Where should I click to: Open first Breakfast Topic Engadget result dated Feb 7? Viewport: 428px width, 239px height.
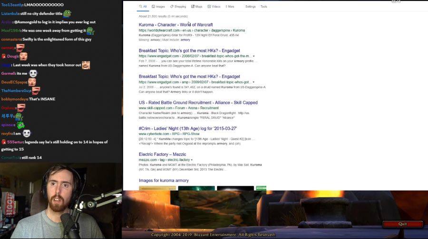click(x=189, y=50)
